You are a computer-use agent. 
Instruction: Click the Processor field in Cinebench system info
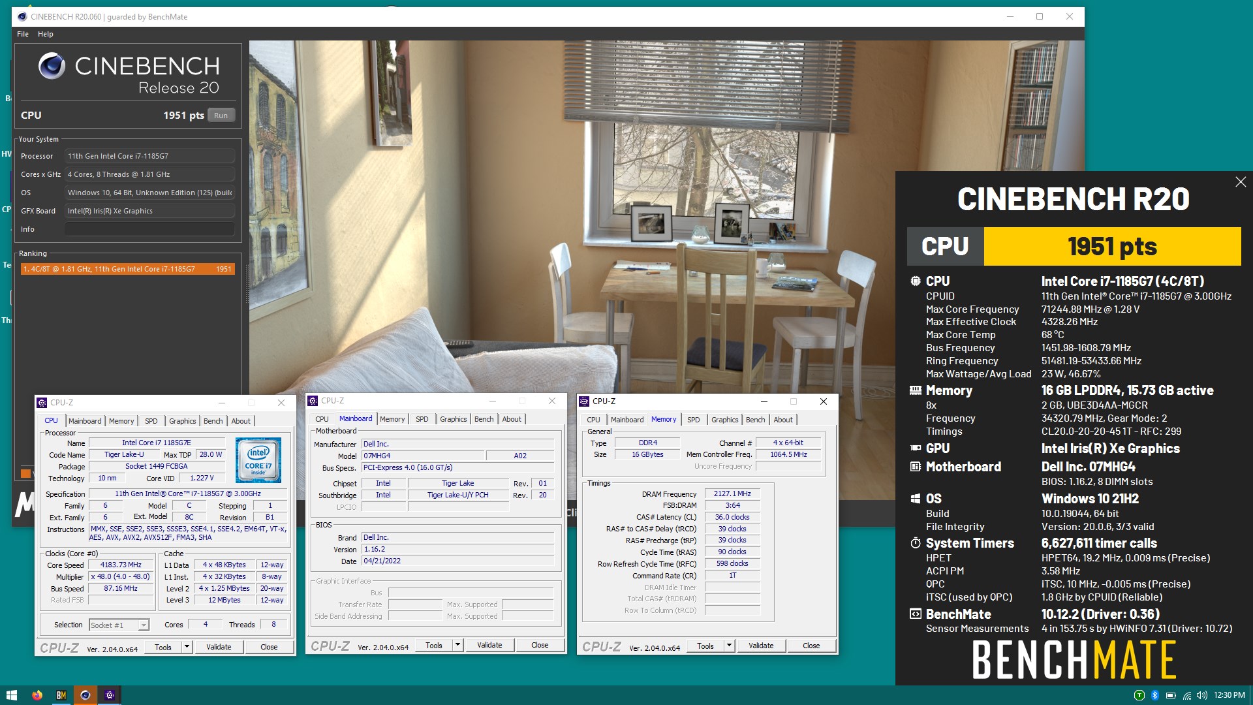tap(149, 156)
